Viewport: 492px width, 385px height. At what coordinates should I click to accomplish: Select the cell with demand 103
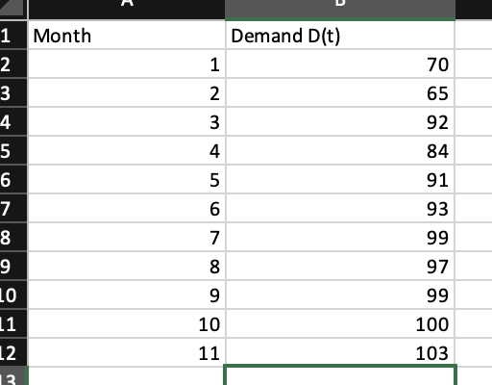point(340,352)
